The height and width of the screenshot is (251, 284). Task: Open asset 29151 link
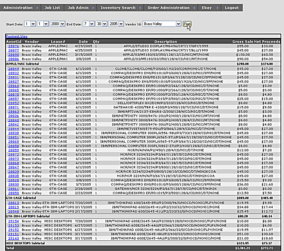pos(13,234)
